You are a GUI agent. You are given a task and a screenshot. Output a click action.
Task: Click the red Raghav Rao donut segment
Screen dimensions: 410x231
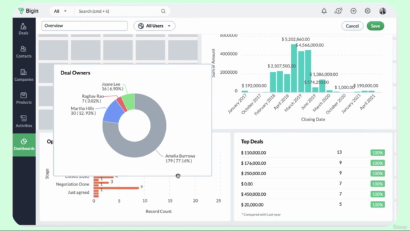tap(122, 104)
